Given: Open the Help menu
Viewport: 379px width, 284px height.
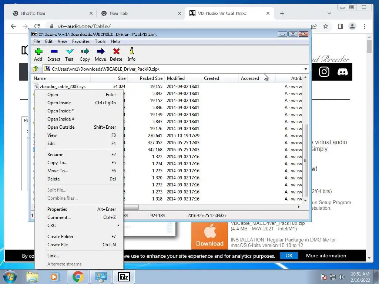Looking at the screenshot, I should click(x=115, y=41).
